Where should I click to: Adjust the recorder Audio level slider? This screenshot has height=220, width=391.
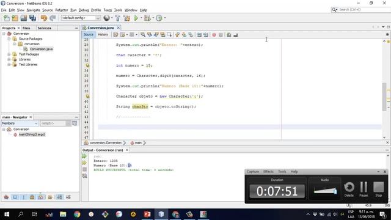[x=325, y=191]
